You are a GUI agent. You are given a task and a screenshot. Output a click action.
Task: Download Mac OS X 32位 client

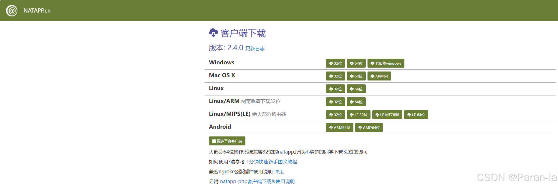(x=335, y=76)
